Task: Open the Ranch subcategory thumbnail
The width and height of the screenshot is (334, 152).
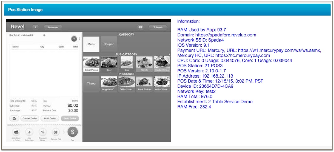Action: (144, 64)
